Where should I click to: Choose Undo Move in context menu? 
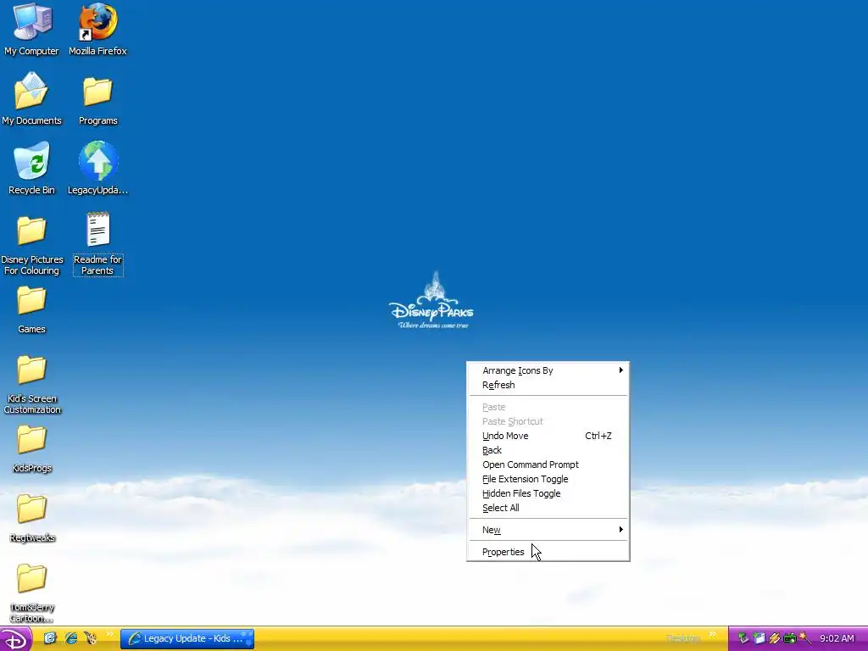click(x=548, y=436)
